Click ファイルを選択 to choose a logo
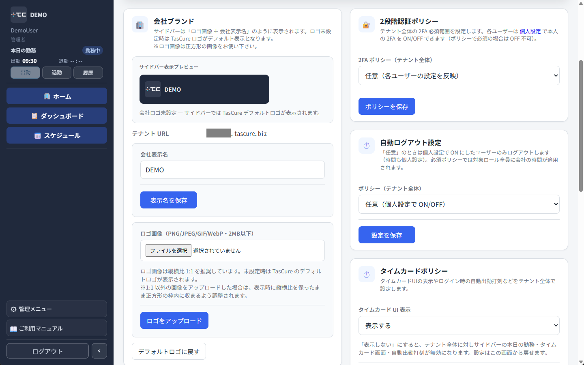584x365 pixels. pos(168,251)
